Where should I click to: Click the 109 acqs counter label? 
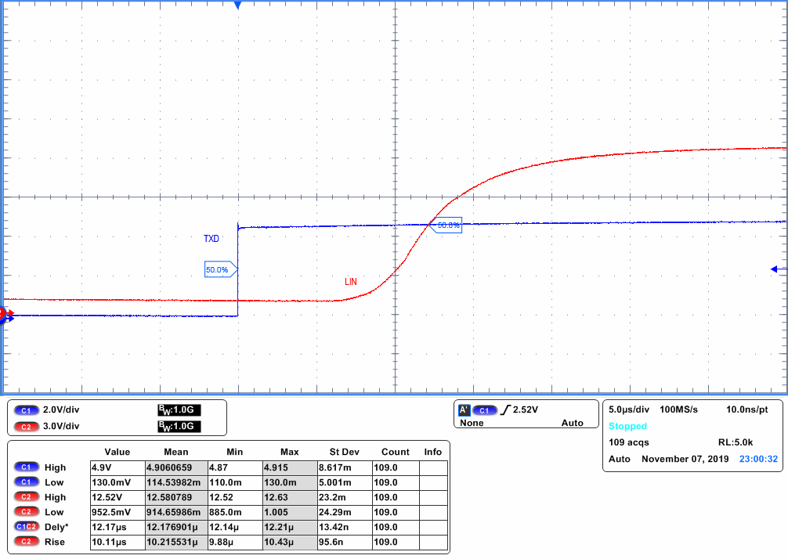click(629, 442)
